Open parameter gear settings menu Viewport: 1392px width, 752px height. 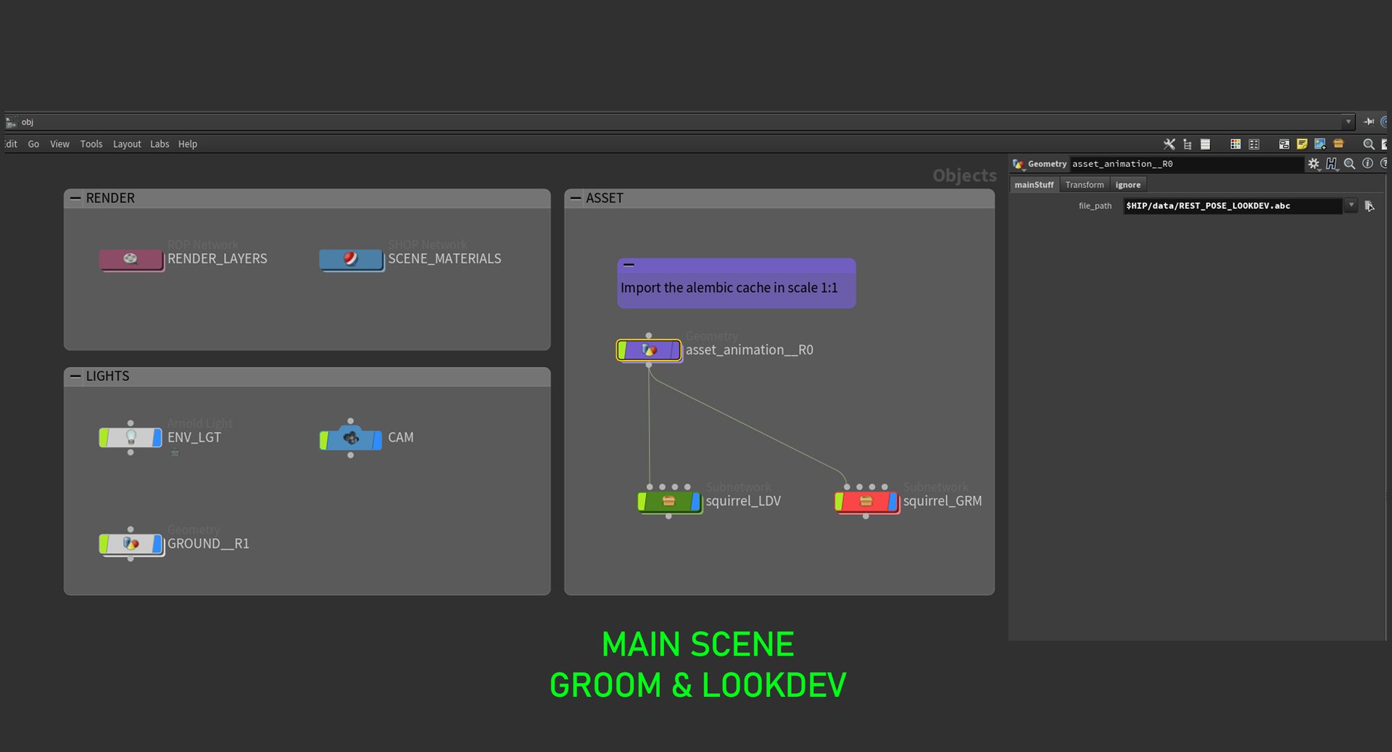point(1314,164)
